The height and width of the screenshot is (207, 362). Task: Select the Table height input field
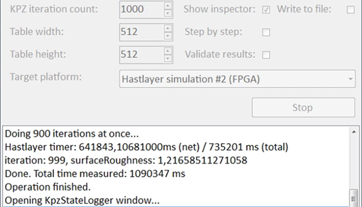(142, 55)
